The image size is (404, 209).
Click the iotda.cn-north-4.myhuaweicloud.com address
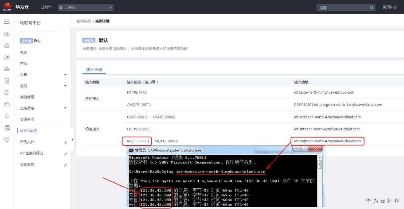point(324,92)
